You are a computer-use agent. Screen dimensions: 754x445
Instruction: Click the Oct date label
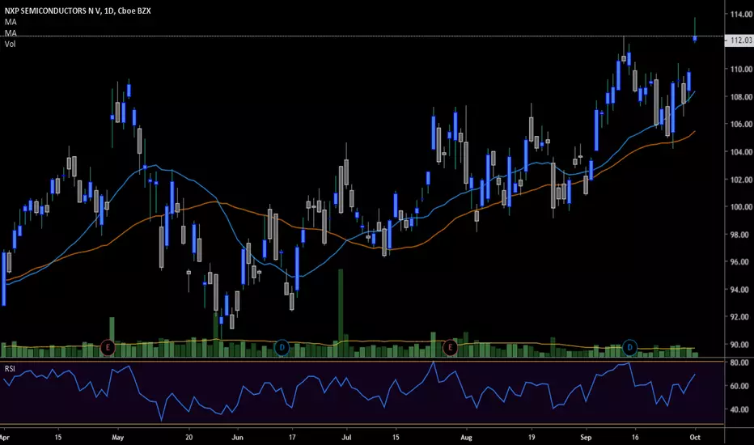click(x=695, y=438)
